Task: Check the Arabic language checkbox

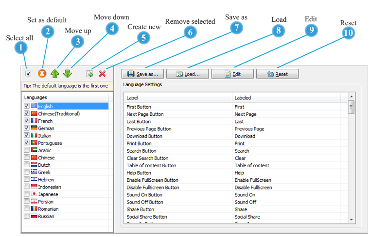Action: pos(26,150)
